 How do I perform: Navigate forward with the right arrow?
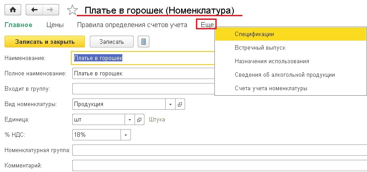(x=51, y=10)
